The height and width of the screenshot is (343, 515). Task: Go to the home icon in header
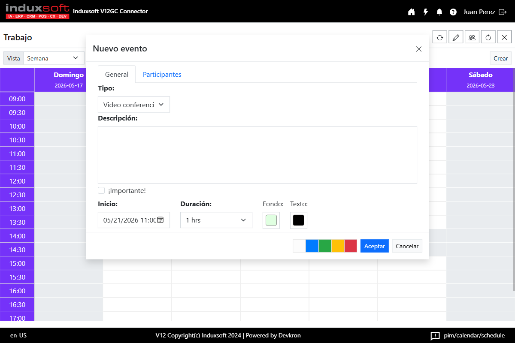click(411, 12)
